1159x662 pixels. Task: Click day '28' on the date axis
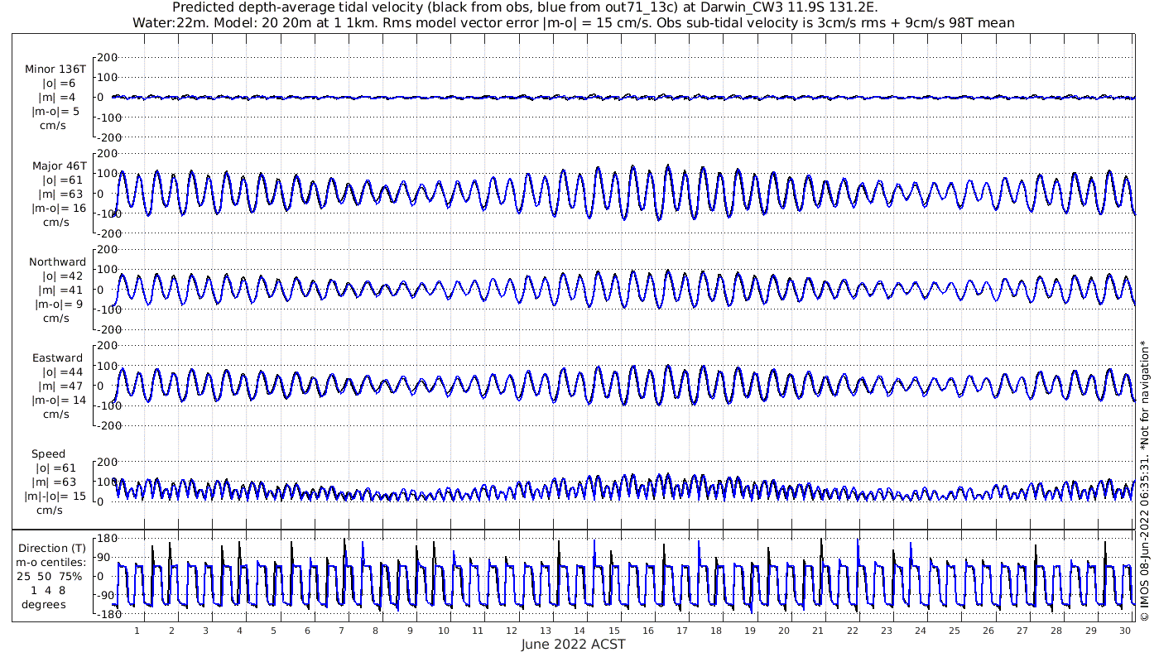[1056, 631]
